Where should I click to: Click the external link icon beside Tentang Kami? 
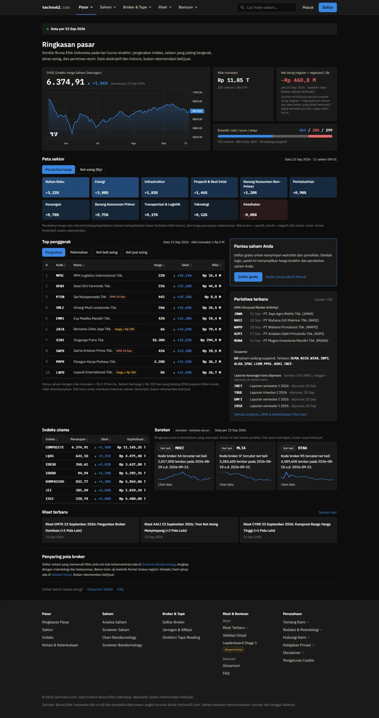coord(308,622)
